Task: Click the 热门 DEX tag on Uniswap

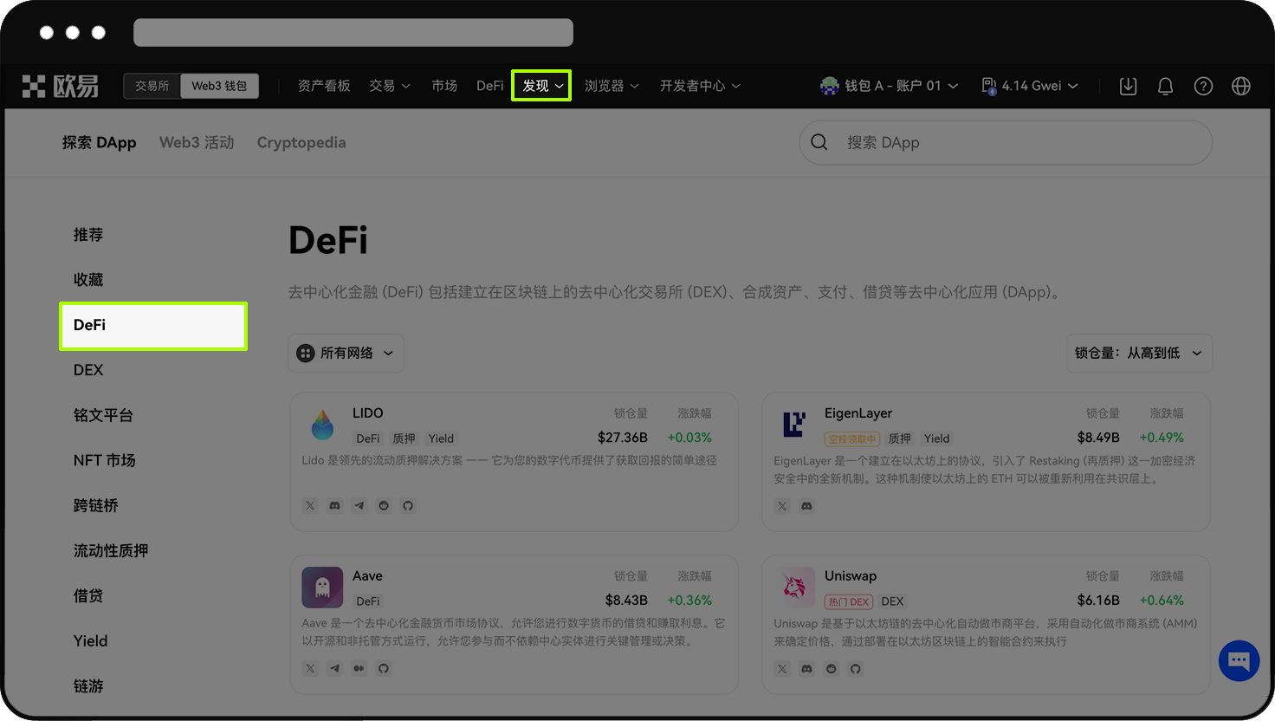Action: coord(848,601)
